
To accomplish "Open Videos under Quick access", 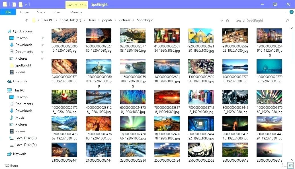I will tap(20, 72).
